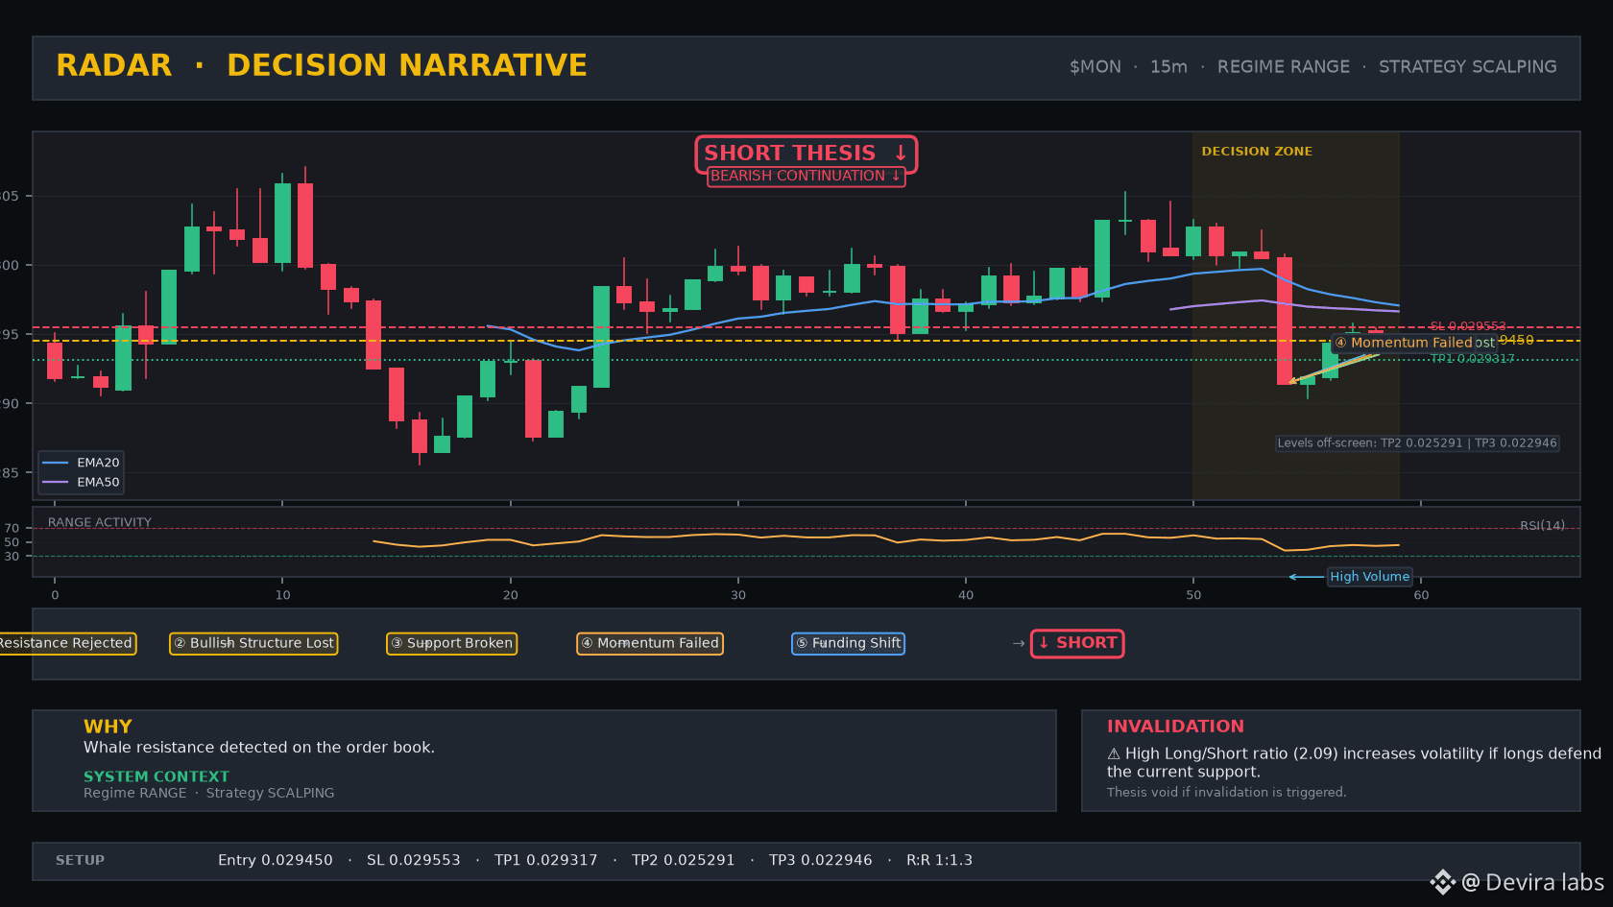Click the arrow icon before SHORT badge
Screen dimensions: 1613x907
1019,644
